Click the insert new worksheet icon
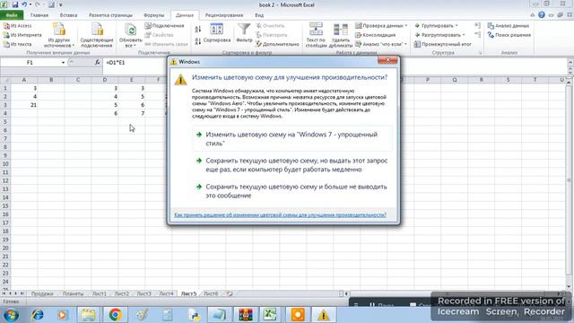This screenshot has height=323, width=574. pyautogui.click(x=230, y=293)
